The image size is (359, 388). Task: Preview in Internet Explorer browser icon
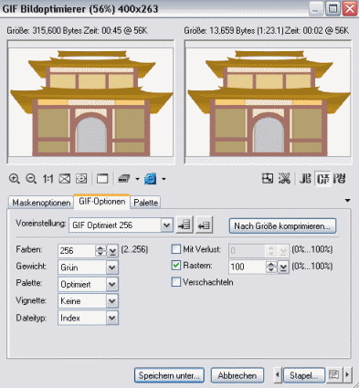click(x=151, y=179)
